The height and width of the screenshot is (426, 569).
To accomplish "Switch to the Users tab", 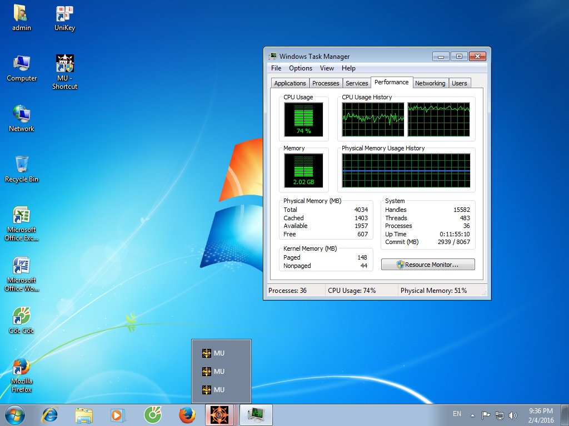I will 460,83.
